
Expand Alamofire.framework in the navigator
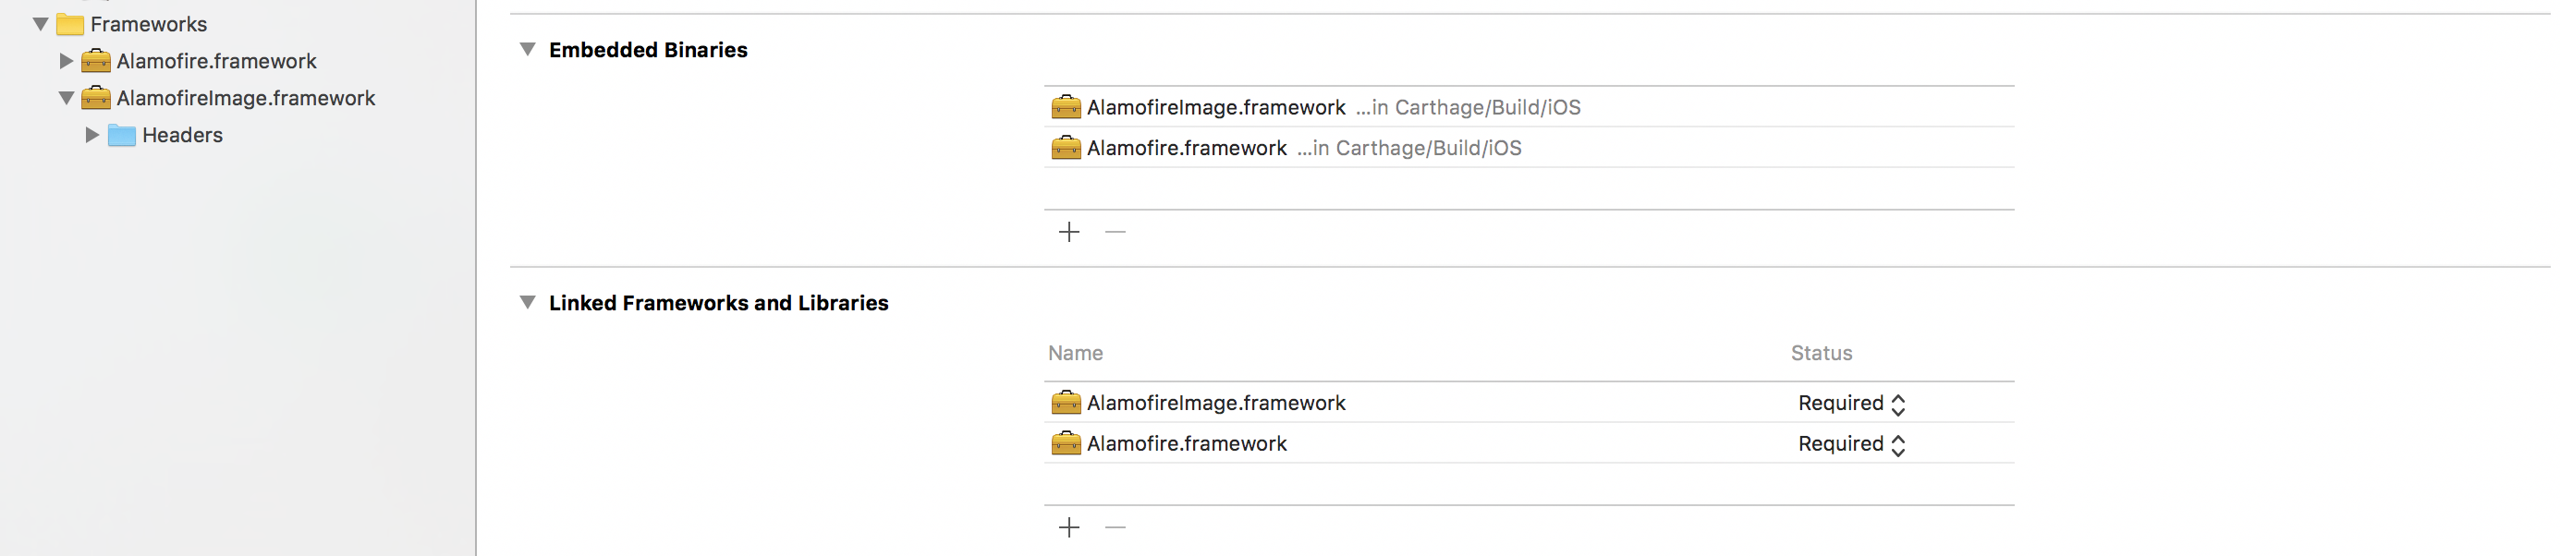pos(66,61)
